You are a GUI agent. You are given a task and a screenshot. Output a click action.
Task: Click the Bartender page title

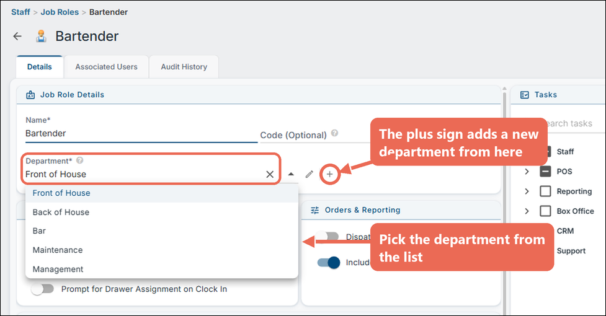click(87, 37)
